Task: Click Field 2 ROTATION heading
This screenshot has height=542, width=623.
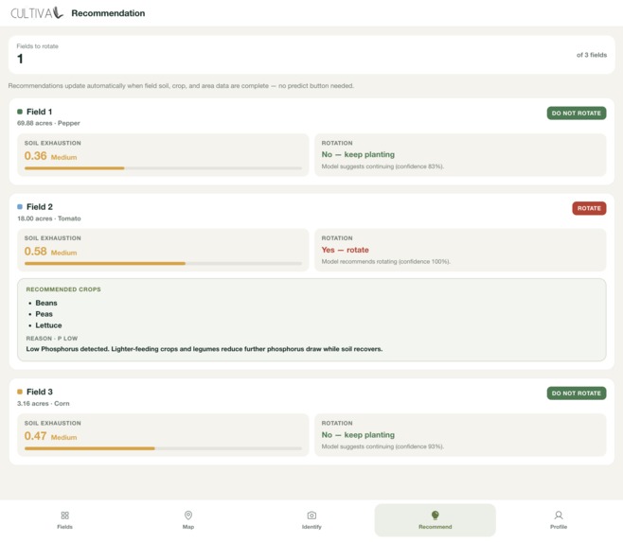Action: pos(337,238)
